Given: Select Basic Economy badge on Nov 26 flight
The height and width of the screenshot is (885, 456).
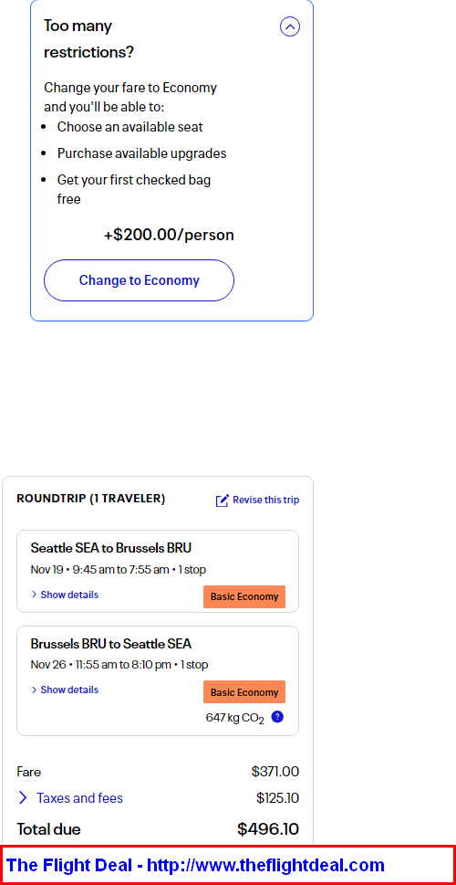Looking at the screenshot, I should [244, 692].
